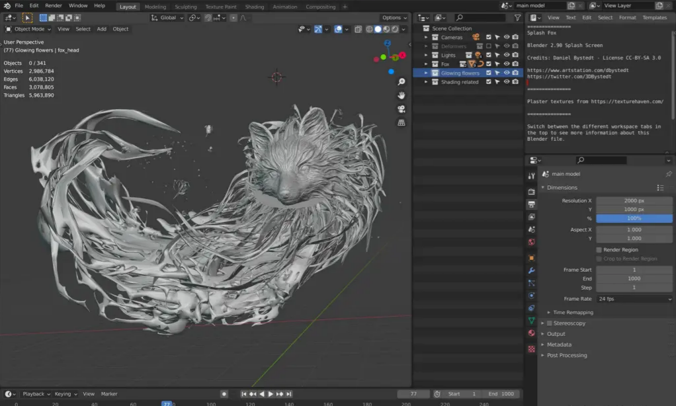Open the Playback dropdown in timeline
This screenshot has width=676, height=406.
[36, 394]
